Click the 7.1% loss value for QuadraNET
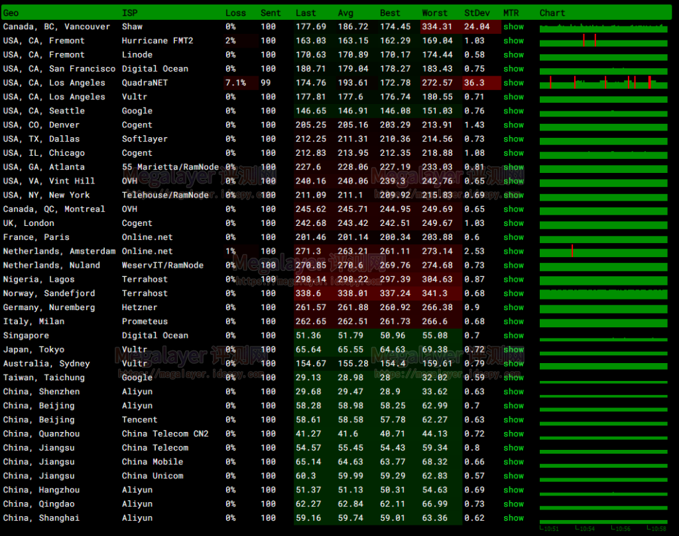This screenshot has height=536, width=679. pos(235,83)
